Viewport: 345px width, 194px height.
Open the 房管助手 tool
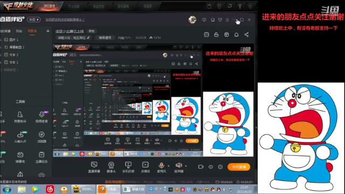click(20, 117)
